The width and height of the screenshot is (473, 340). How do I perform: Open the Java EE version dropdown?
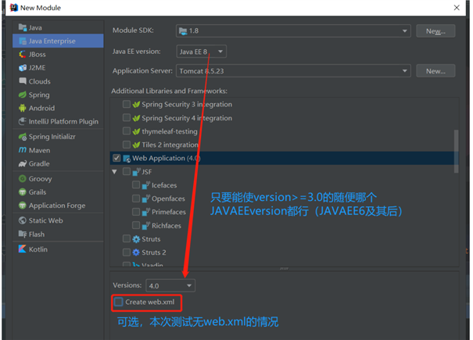coord(201,52)
